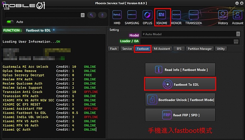Select 'Oplus Demo Remove' log line
Image resolution: width=245 pixels, height=140 pixels.
point(49,71)
